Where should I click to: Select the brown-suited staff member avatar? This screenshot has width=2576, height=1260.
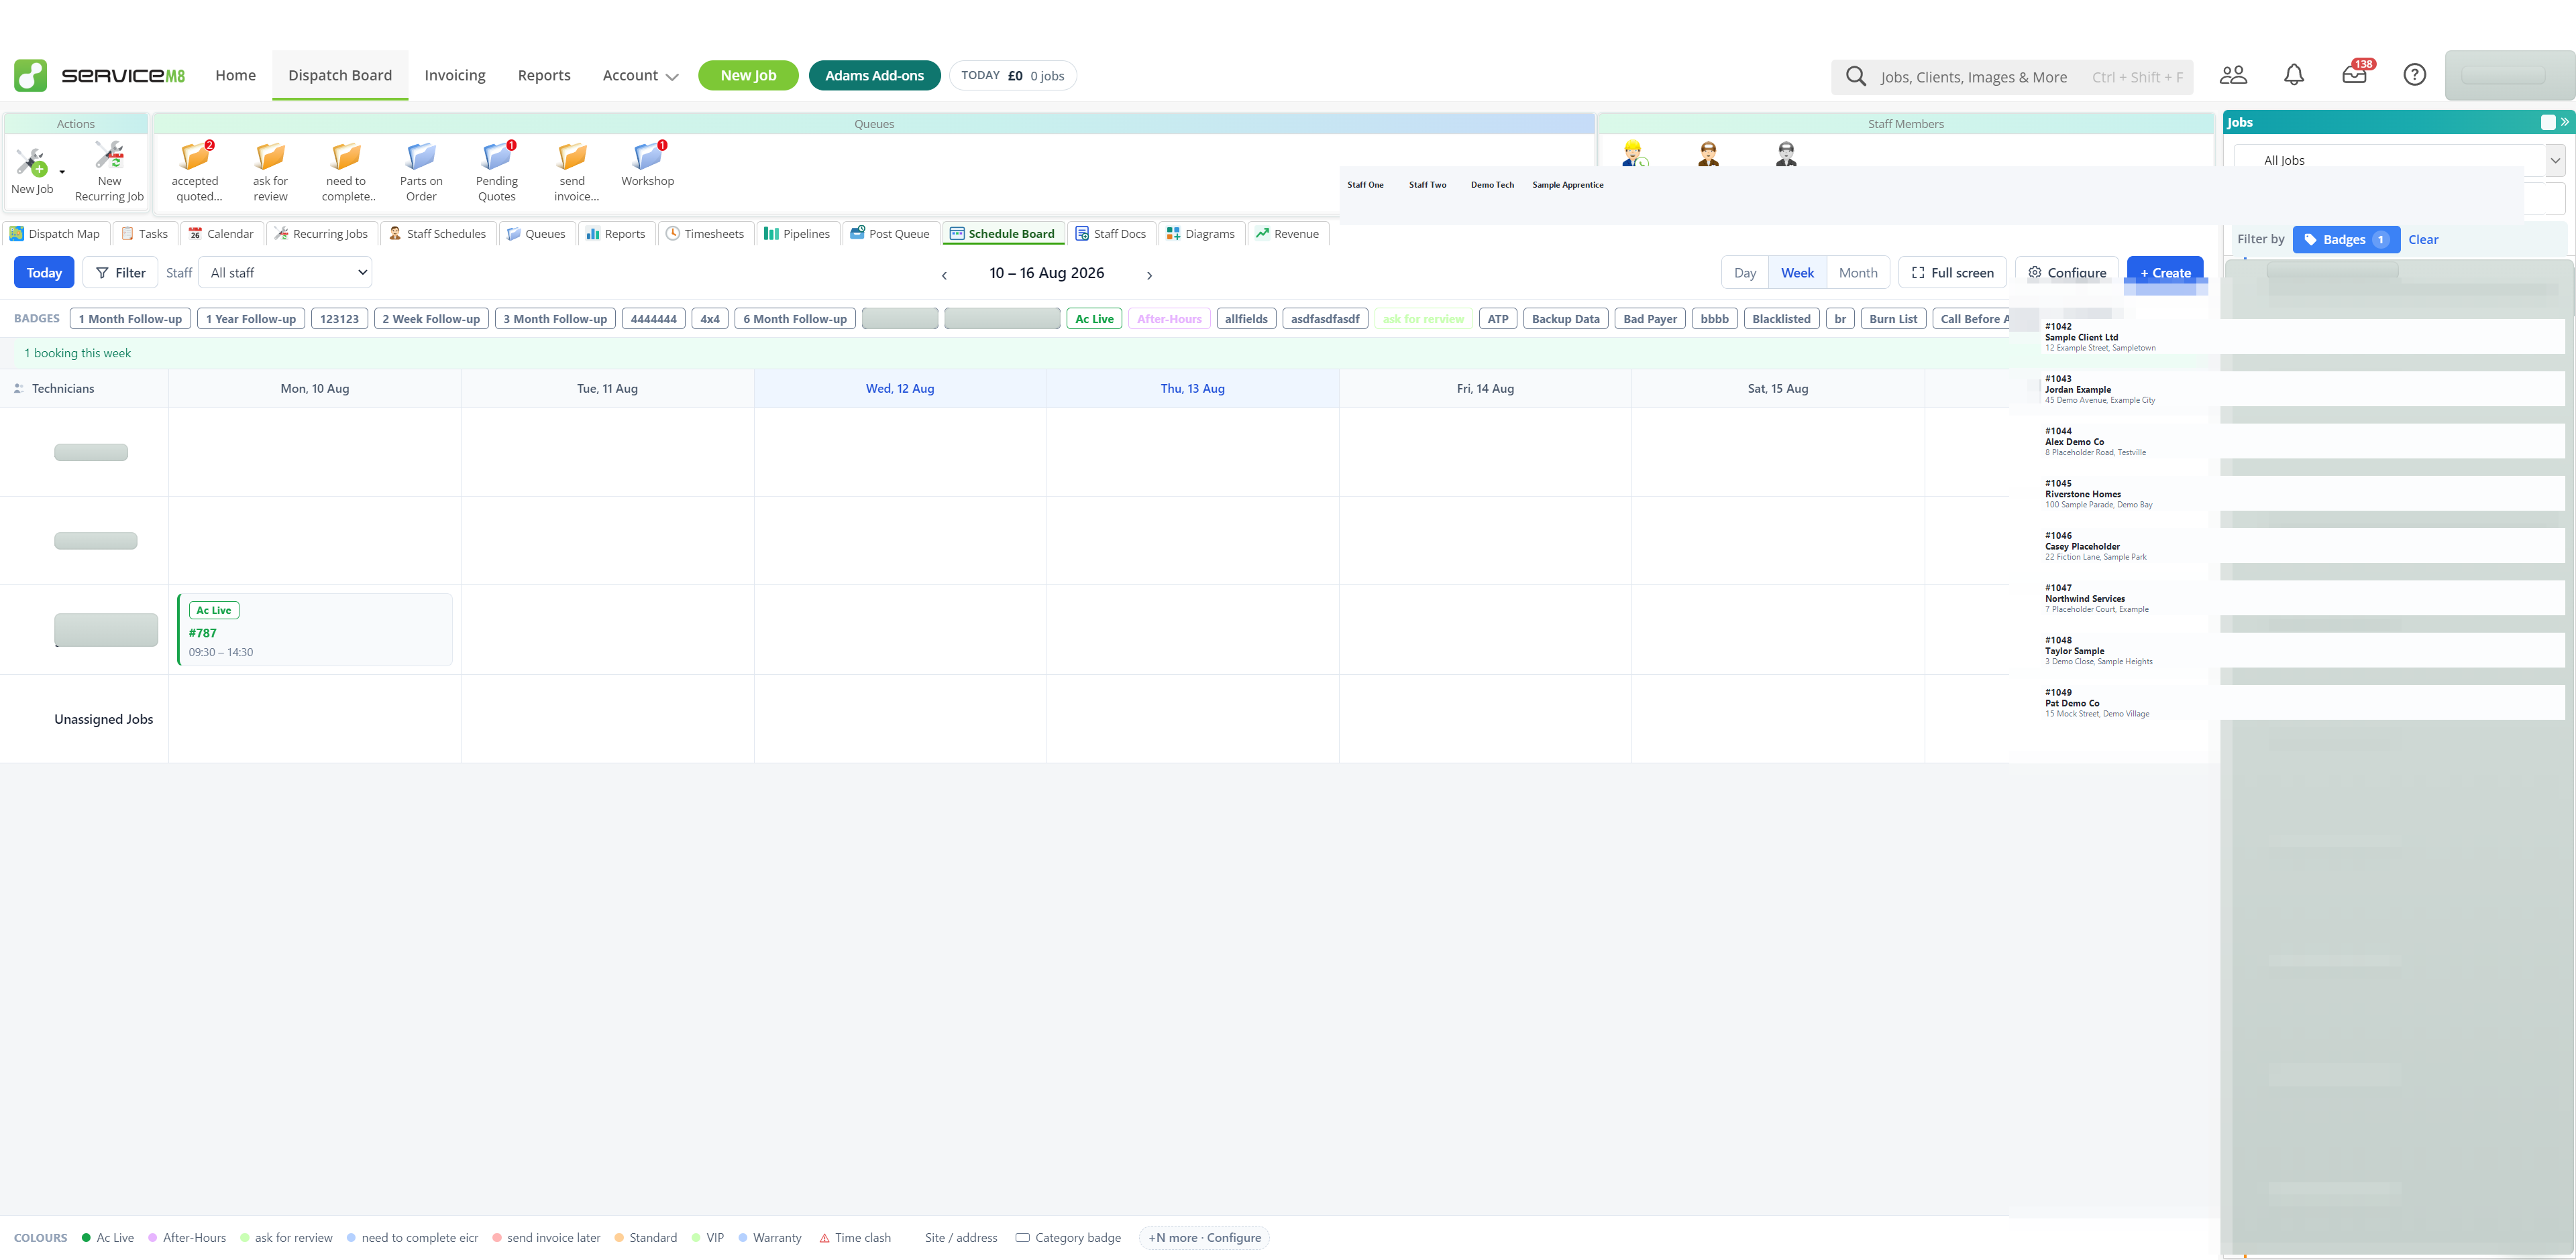1709,153
